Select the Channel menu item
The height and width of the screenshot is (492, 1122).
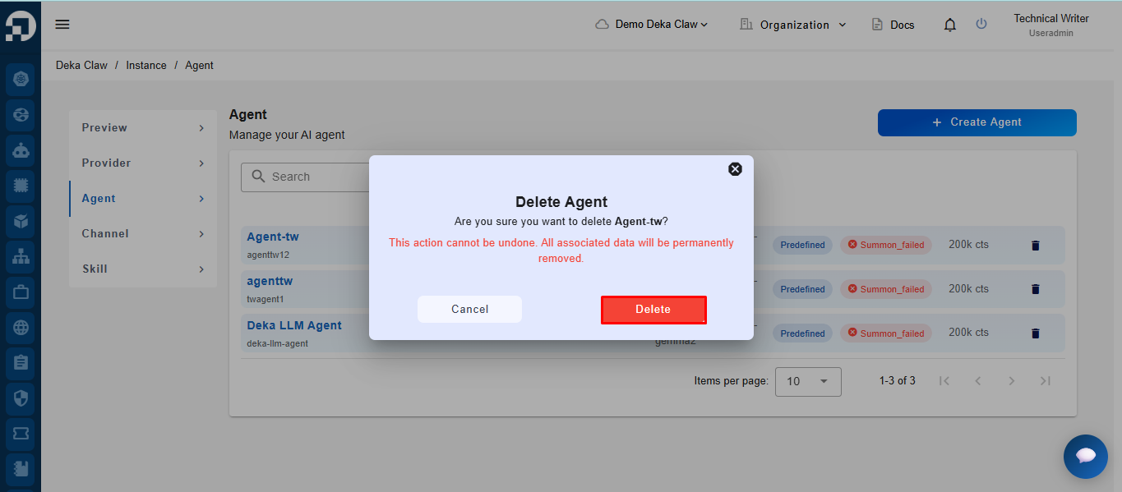(x=143, y=233)
